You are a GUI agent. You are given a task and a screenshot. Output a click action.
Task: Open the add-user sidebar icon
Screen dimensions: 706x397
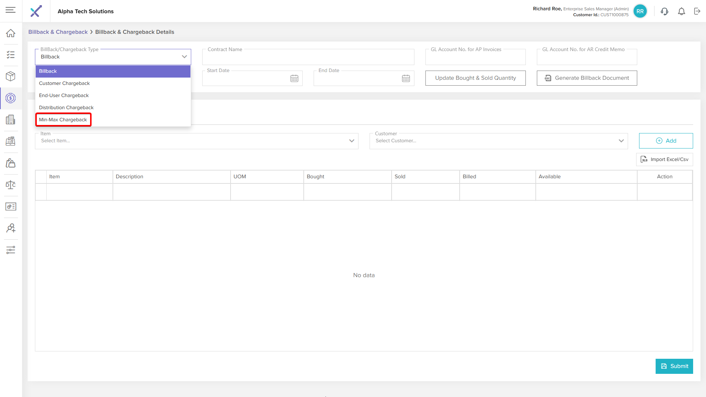point(11,228)
